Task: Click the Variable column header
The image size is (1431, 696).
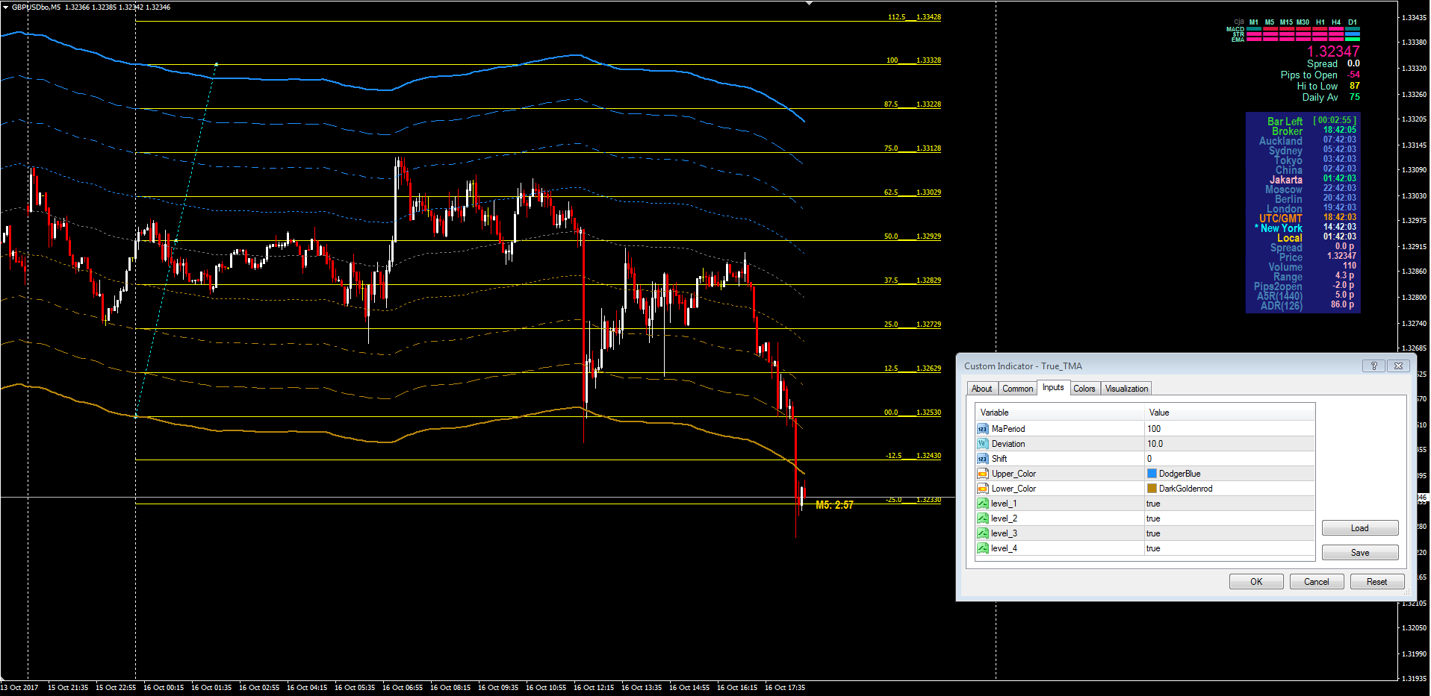Action: point(1060,413)
